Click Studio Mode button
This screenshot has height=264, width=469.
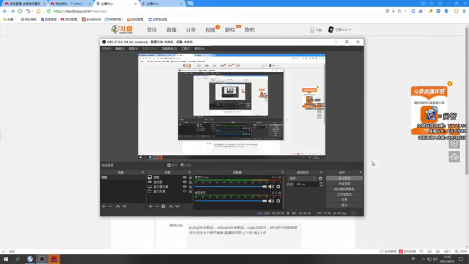point(344,195)
